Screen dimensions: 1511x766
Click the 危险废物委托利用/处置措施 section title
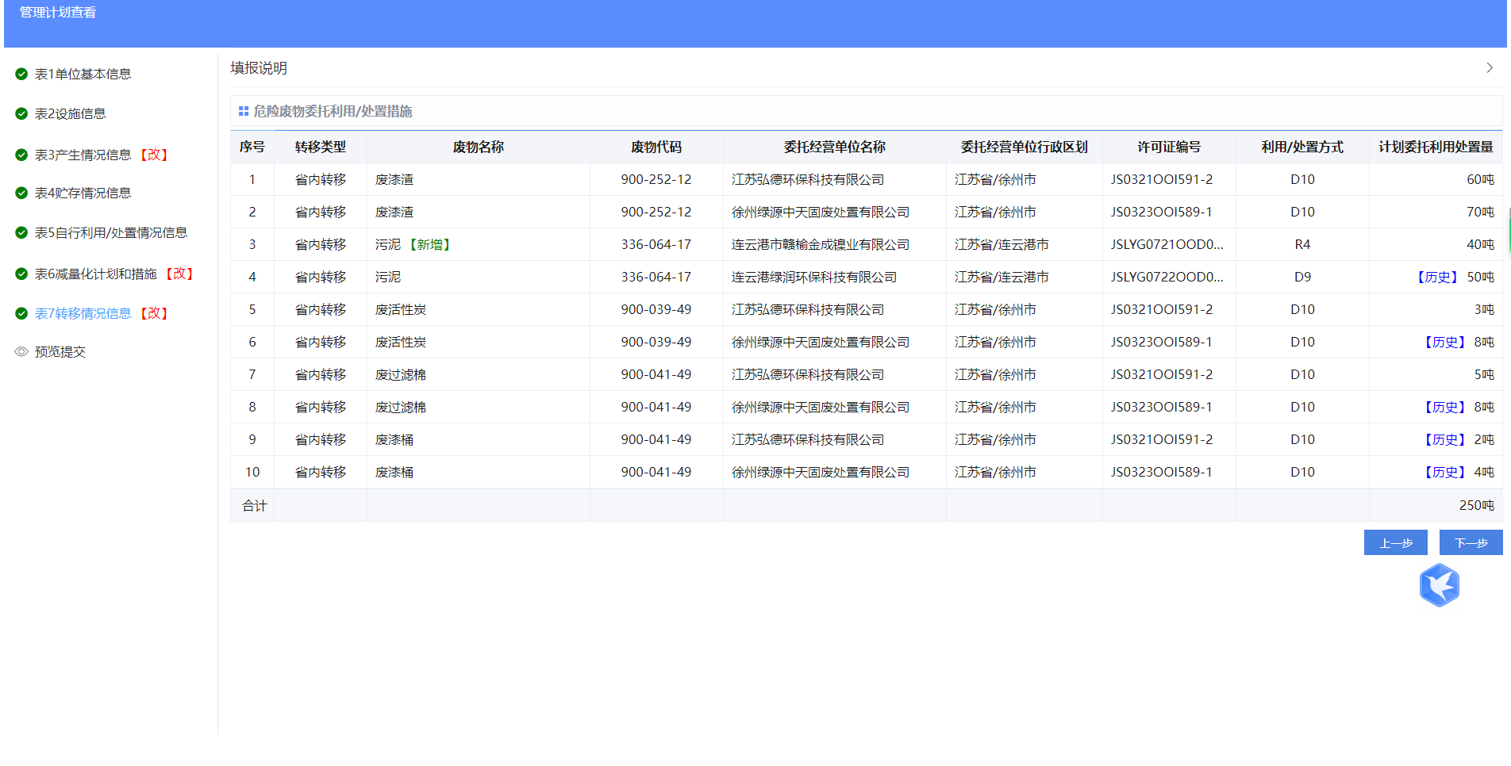click(332, 111)
